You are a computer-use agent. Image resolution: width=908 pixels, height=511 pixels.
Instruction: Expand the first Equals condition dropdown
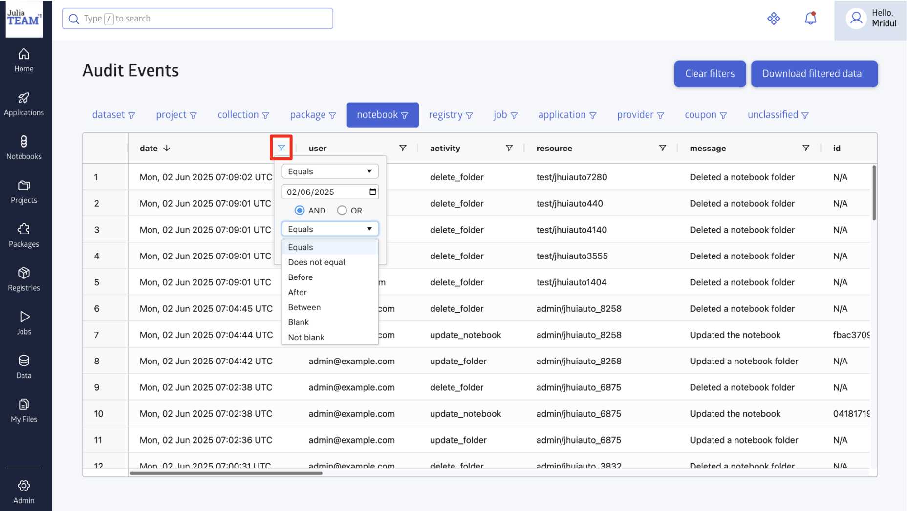pyautogui.click(x=330, y=171)
